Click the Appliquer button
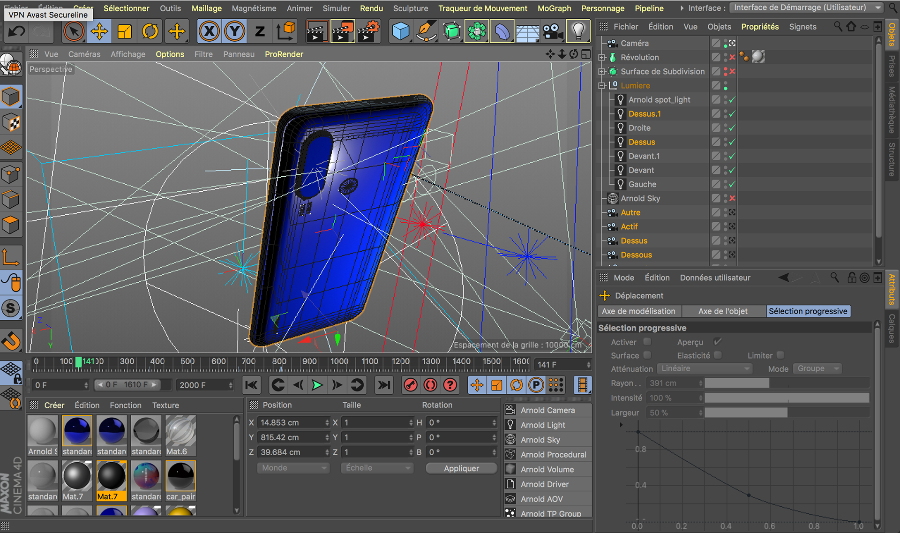Viewport: 900px width, 533px height. click(461, 468)
